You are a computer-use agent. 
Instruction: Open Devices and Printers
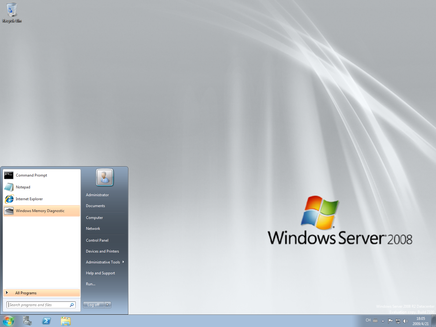pyautogui.click(x=102, y=251)
